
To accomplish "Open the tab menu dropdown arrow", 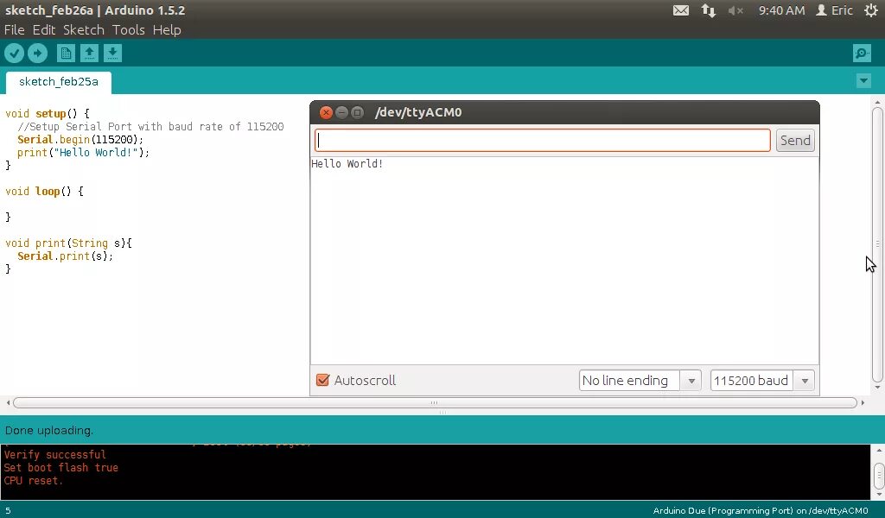I will tap(863, 81).
